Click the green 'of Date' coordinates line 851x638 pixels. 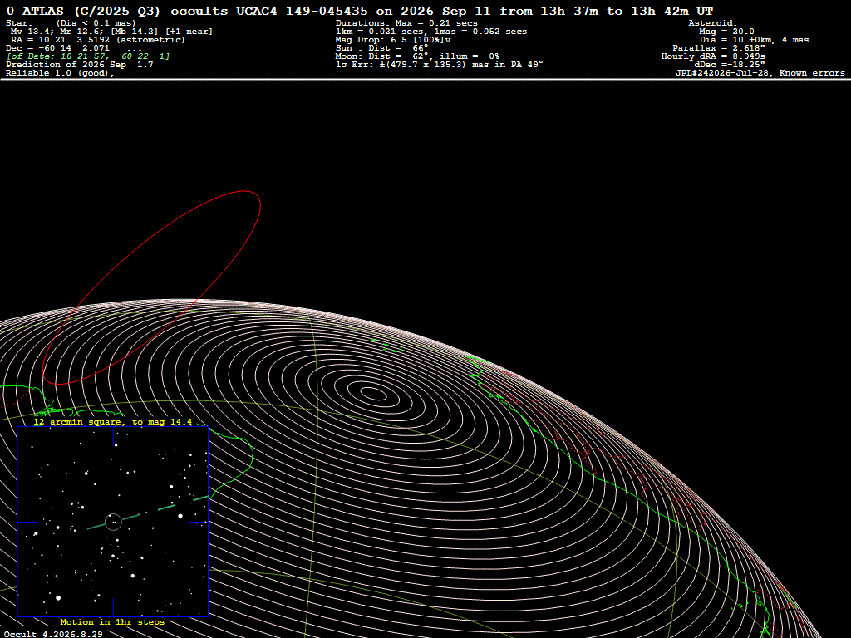(88, 56)
